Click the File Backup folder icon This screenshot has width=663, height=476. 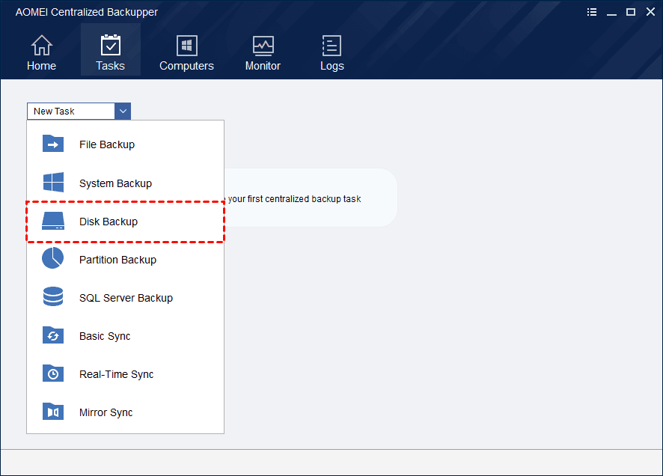(53, 144)
